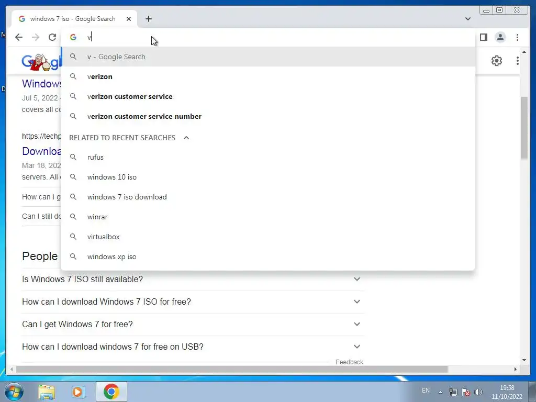Screen dimensions: 536x402
Task: Click the forward navigation arrow
Action: [x=36, y=37]
